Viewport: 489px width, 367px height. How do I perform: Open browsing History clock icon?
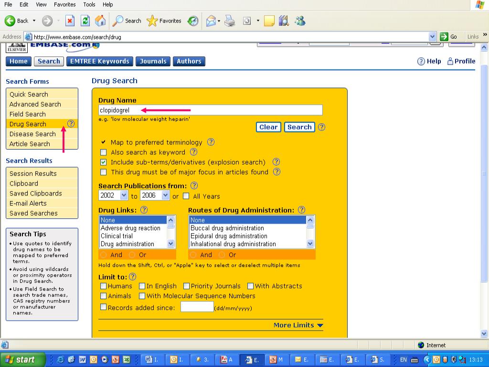[193, 21]
